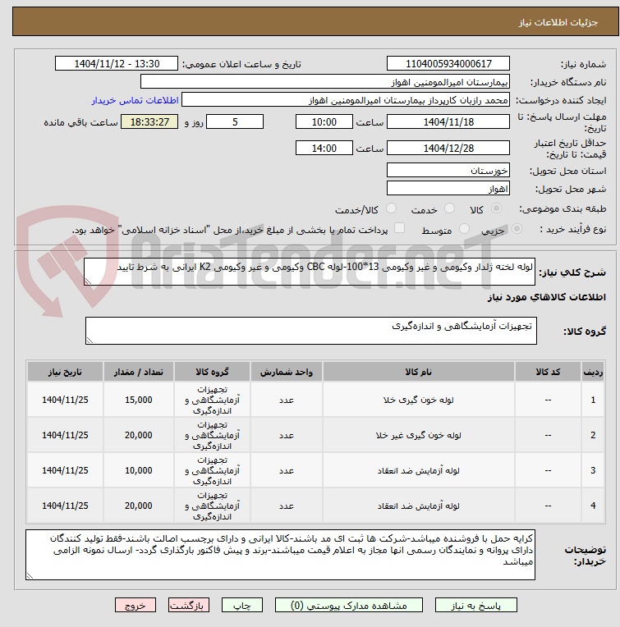Select the متوسط purchase type radio
620x627 pixels.
pos(464,229)
